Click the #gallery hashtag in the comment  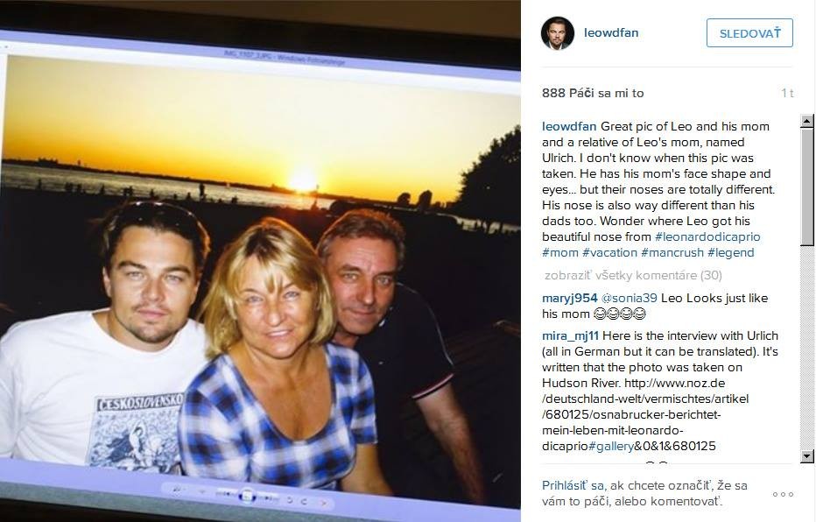tap(611, 446)
